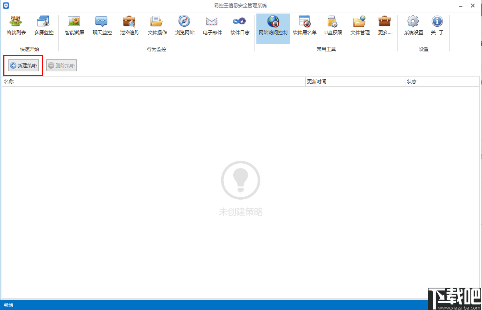Screen dimensions: 482x310
Task: Open 更多... more tools
Action: click(385, 26)
